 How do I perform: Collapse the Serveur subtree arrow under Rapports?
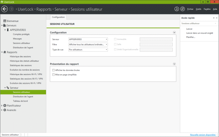[5, 88]
